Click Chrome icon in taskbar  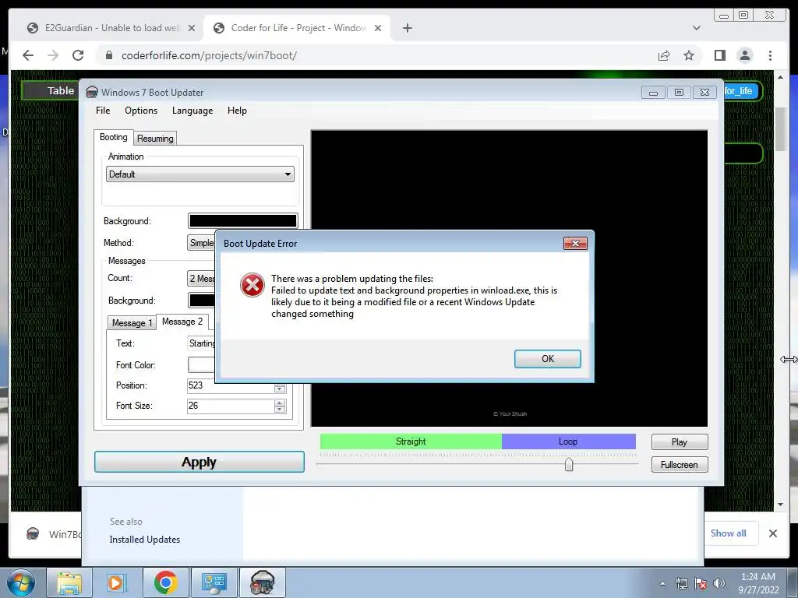click(165, 582)
